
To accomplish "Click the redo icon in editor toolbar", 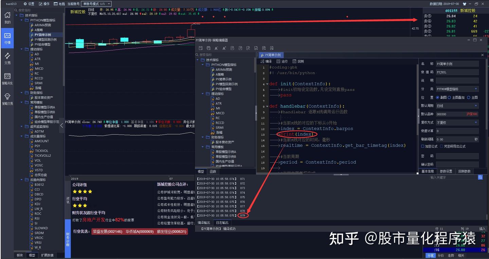I will click(240, 48).
